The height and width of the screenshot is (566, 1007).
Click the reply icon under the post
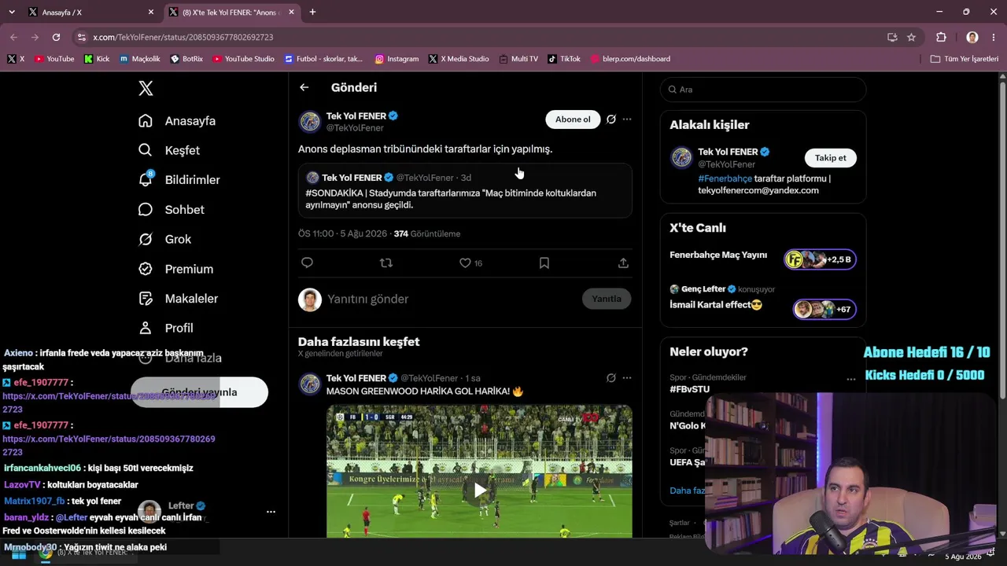[x=308, y=263]
